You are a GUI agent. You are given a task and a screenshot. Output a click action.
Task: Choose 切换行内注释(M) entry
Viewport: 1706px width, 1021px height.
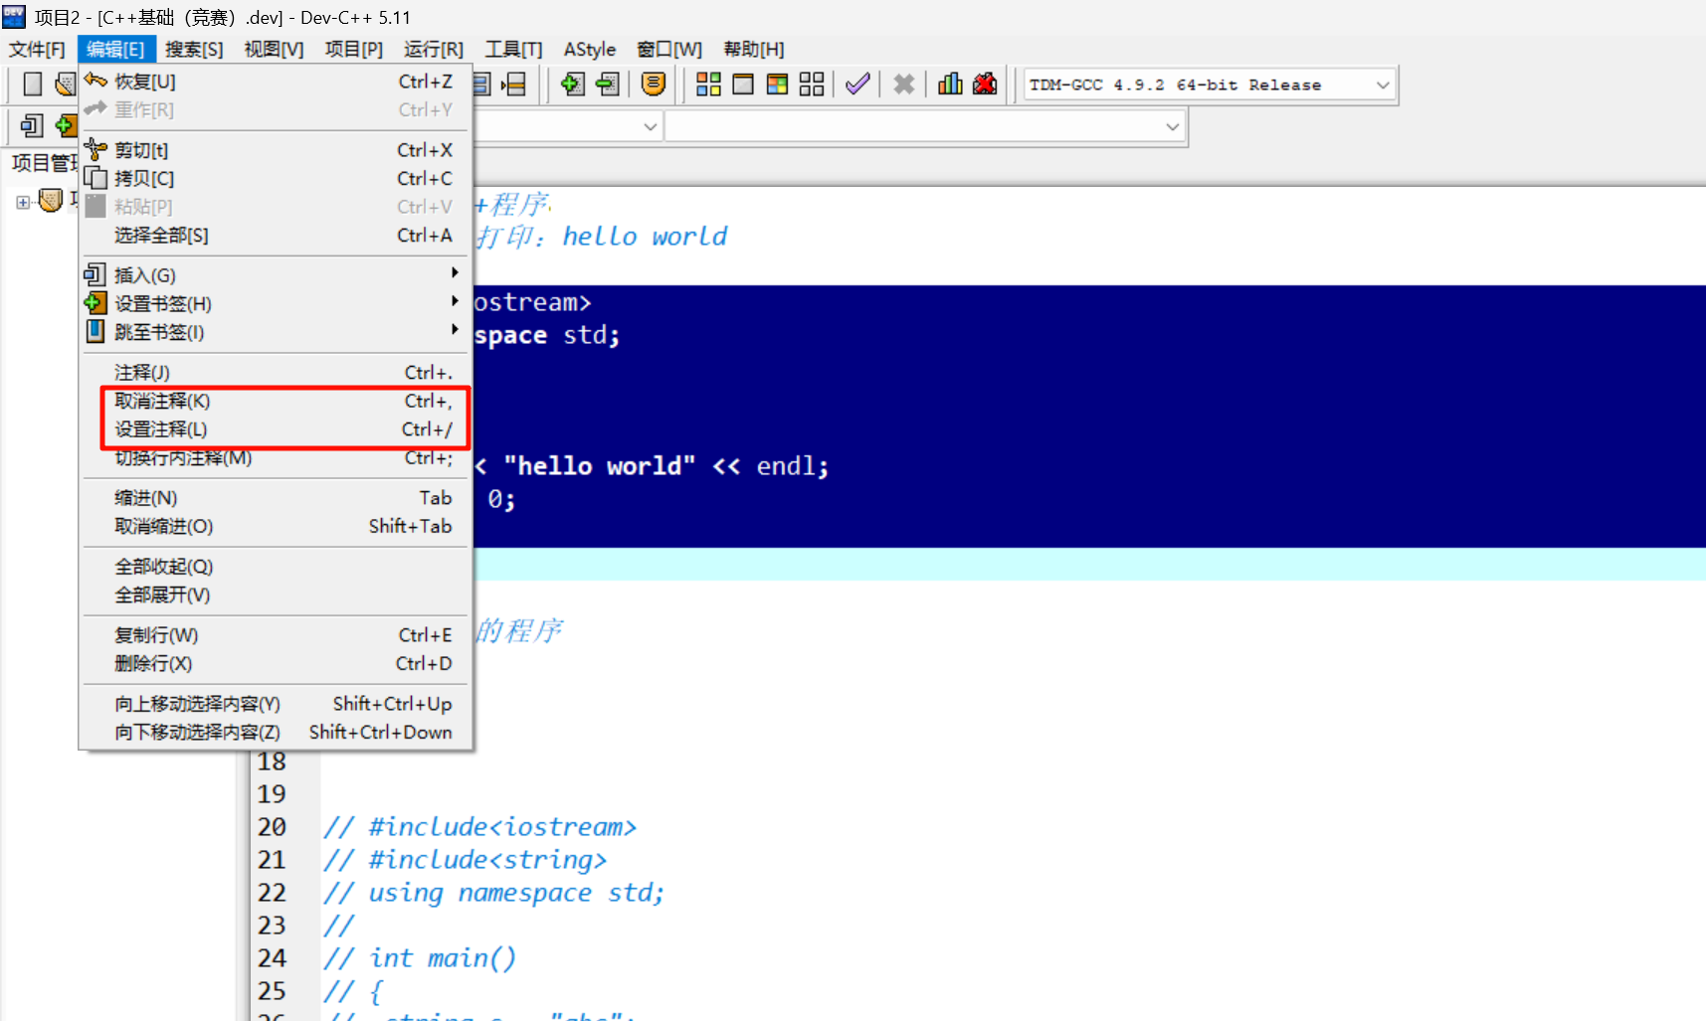pyautogui.click(x=275, y=458)
